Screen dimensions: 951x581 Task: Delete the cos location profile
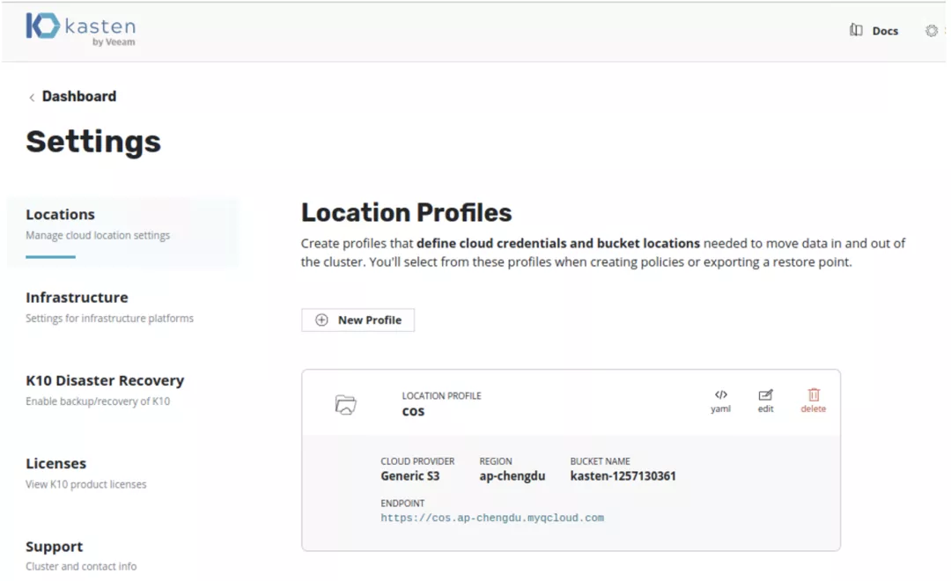pos(814,395)
